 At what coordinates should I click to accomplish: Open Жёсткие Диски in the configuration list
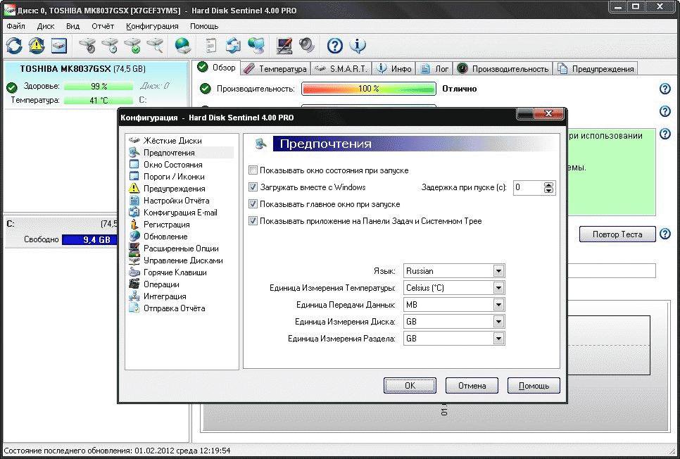pos(172,141)
